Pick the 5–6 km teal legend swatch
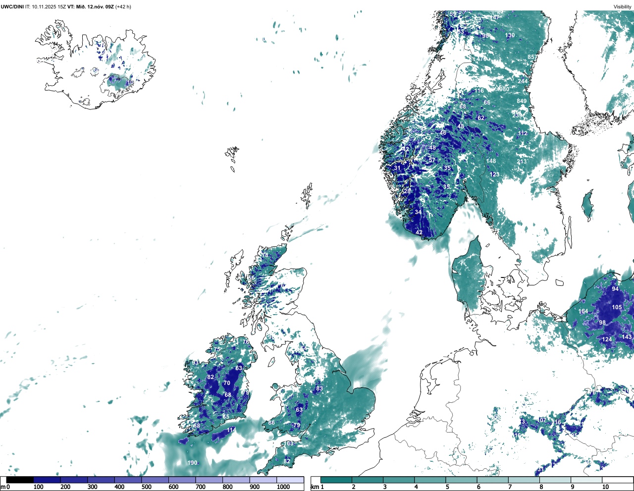This screenshot has width=634, height=491. [x=462, y=480]
